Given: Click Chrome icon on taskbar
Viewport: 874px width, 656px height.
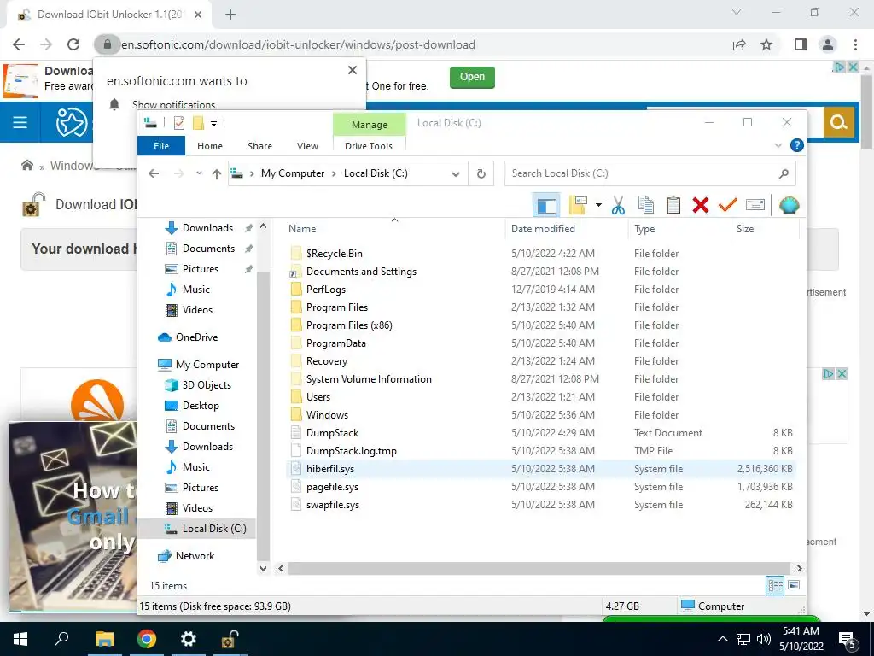Looking at the screenshot, I should coord(147,639).
